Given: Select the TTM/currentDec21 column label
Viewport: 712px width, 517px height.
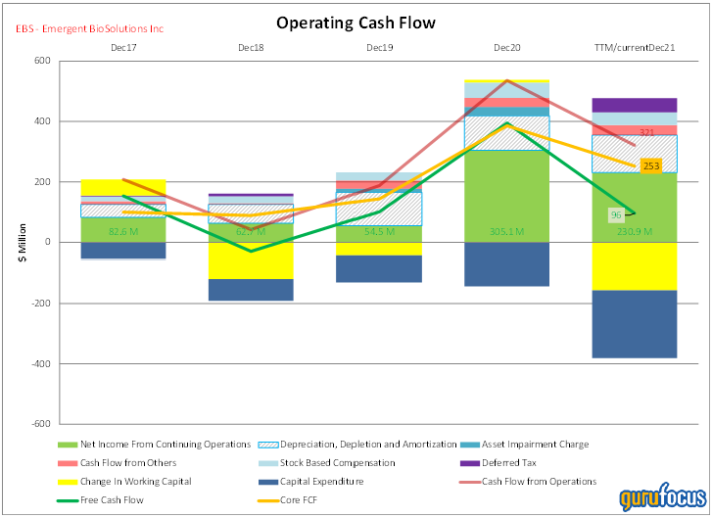Looking at the screenshot, I should pos(635,48).
